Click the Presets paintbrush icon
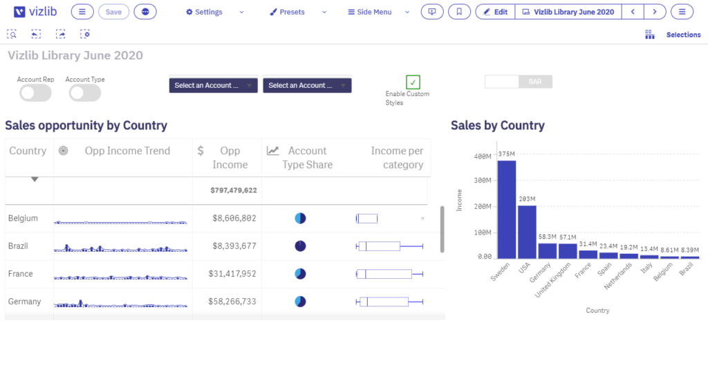 click(x=273, y=12)
